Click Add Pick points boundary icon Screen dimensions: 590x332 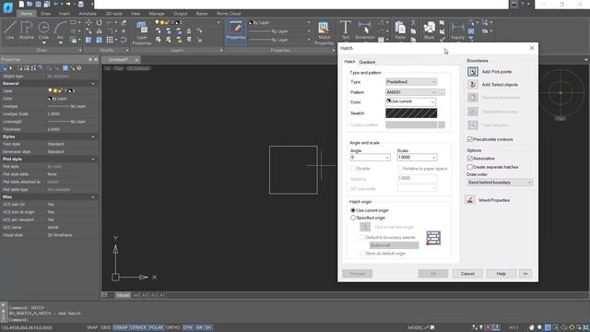coord(473,72)
